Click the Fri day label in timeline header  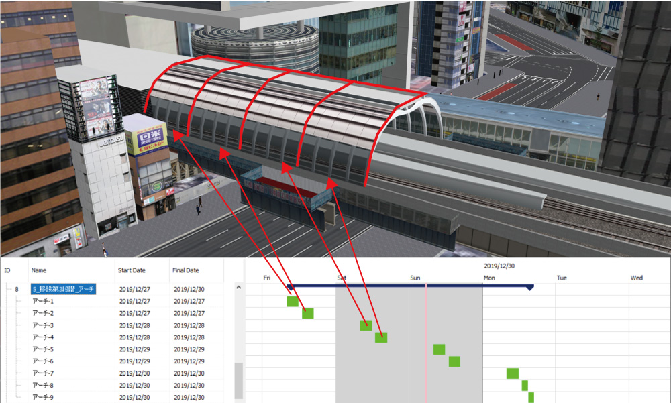point(266,278)
